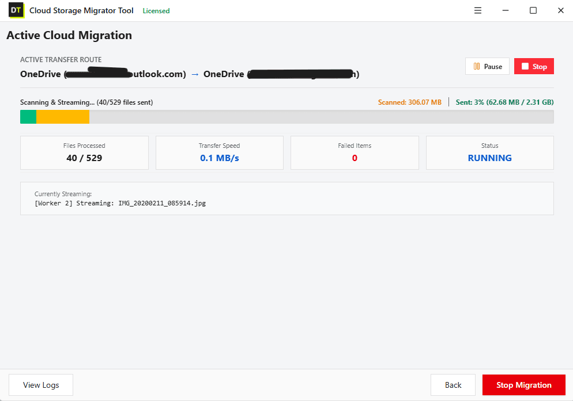The width and height of the screenshot is (573, 401).
Task: Select the Status RUNNING card
Action: (x=489, y=153)
